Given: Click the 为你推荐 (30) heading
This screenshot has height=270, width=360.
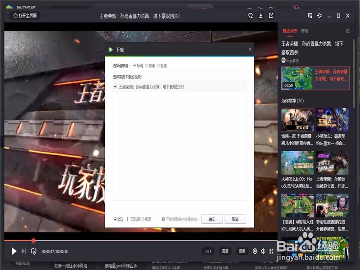Looking at the screenshot, I should point(292,101).
